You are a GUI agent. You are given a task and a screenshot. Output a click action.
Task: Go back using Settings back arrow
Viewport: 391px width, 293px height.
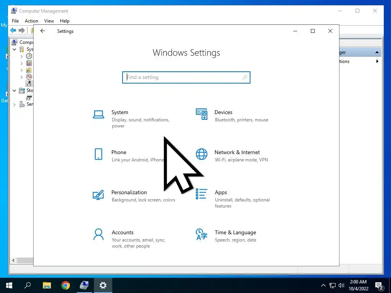tap(43, 31)
